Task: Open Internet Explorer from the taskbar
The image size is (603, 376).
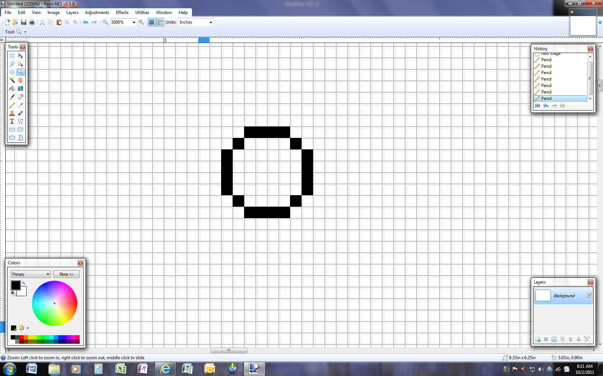Action: pos(165,368)
